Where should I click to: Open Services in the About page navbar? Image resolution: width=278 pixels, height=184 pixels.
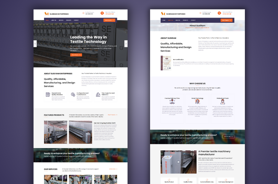point(178,20)
